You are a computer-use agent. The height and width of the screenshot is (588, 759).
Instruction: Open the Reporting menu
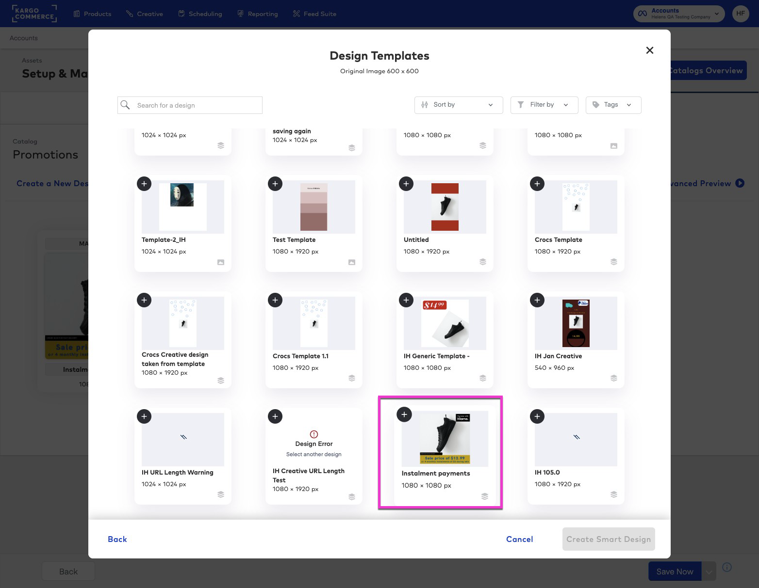pyautogui.click(x=258, y=14)
